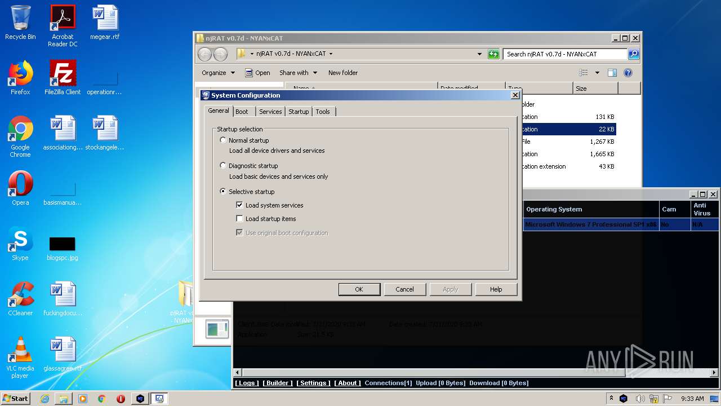Select Selective startup option
The width and height of the screenshot is (721, 406).
coord(223,191)
